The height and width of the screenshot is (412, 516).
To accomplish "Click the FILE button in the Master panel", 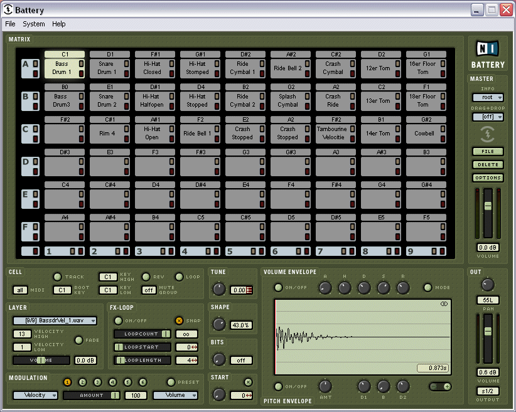I will coord(488,152).
